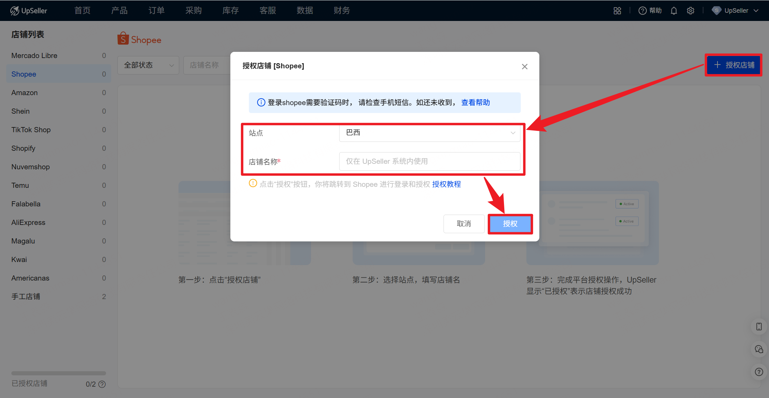
Task: Click the 授权 authorize button
Action: (510, 224)
